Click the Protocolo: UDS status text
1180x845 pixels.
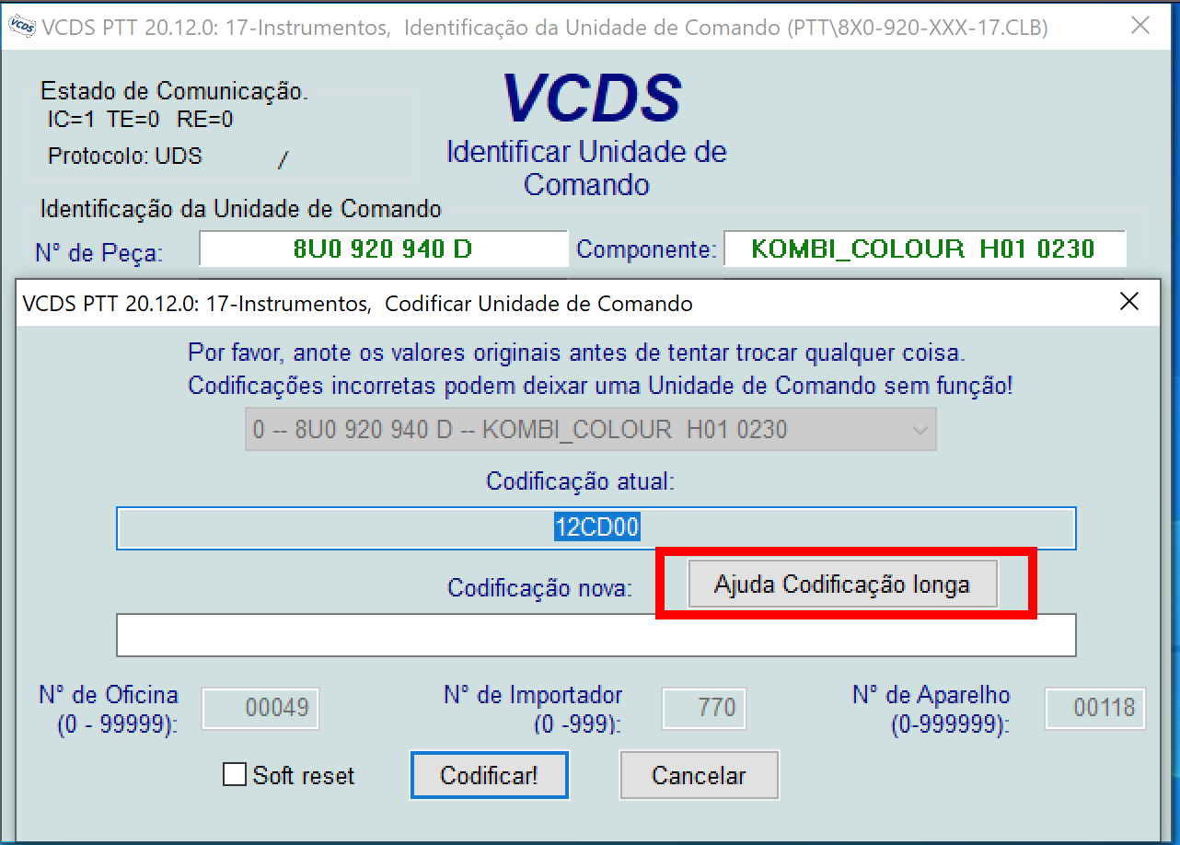click(x=124, y=156)
